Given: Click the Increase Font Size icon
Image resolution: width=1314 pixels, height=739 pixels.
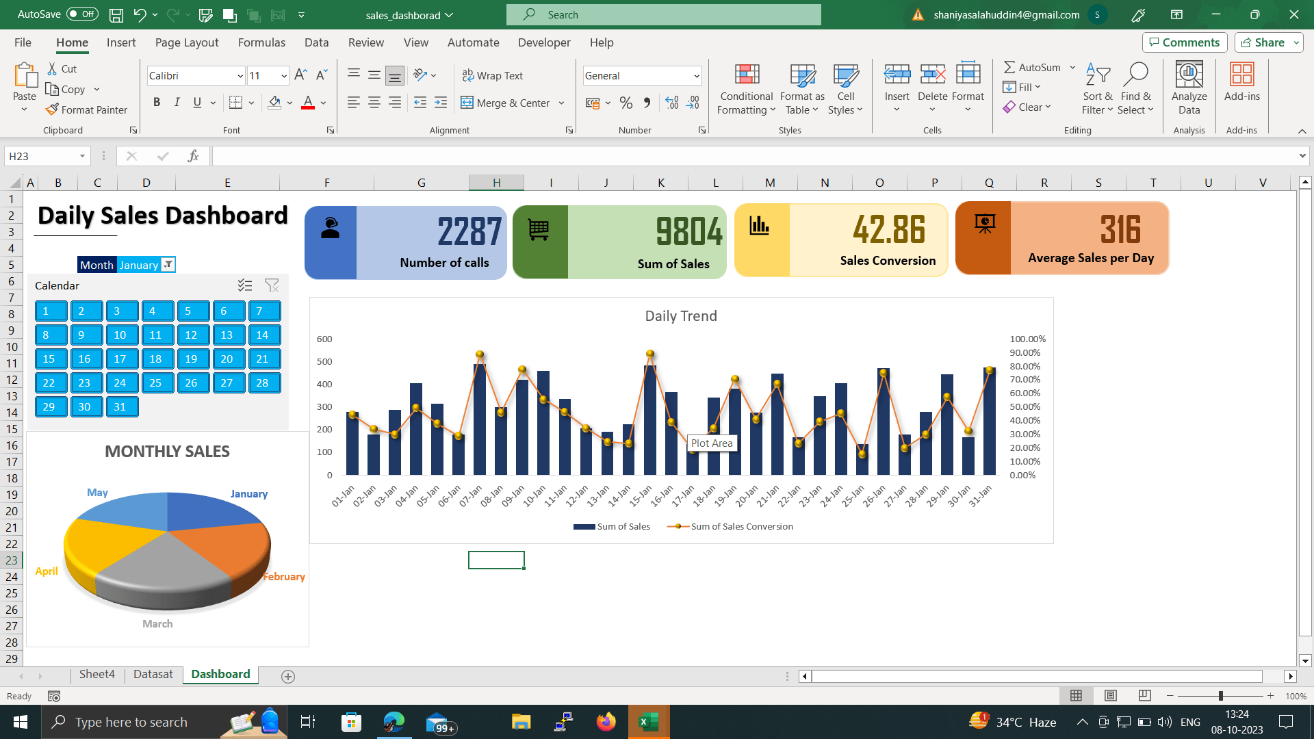Looking at the screenshot, I should click(x=300, y=75).
